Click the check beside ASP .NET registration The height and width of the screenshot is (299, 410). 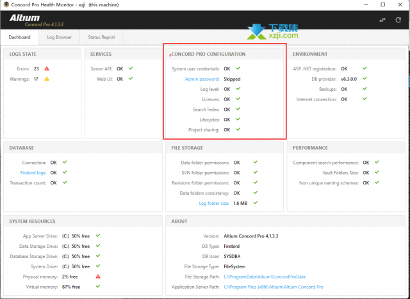click(365, 69)
